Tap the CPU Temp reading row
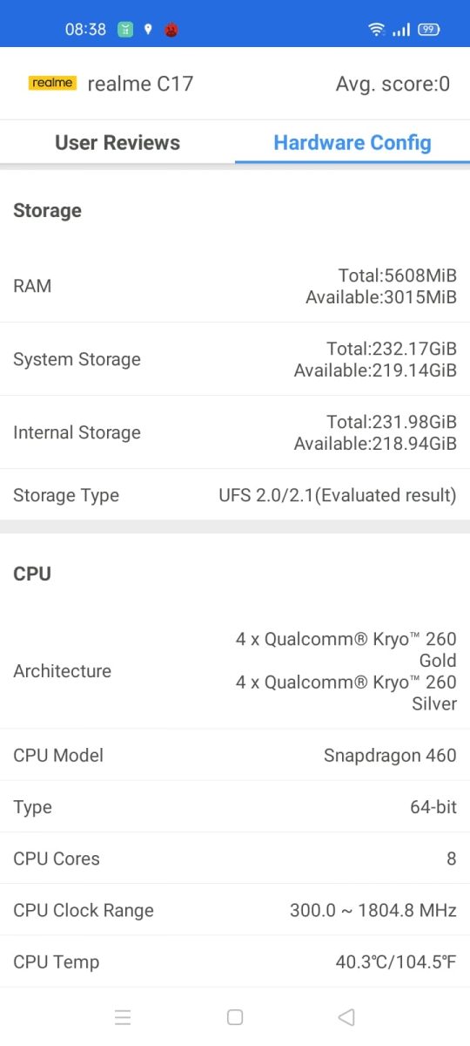Image resolution: width=470 pixels, height=1046 pixels. pos(235,961)
